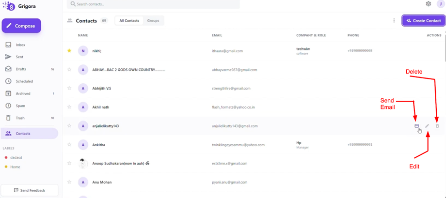
Task: Click Anoop Sudhakaran's profile photo
Action: click(x=83, y=163)
